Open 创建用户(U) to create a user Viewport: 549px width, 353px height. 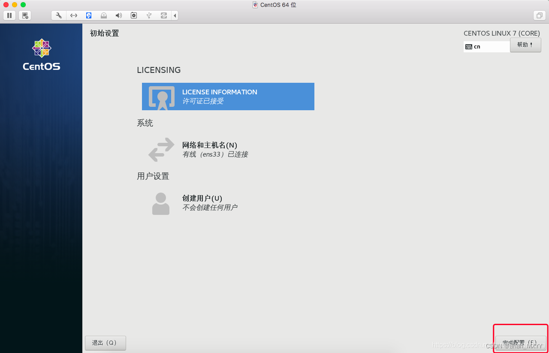tap(202, 198)
